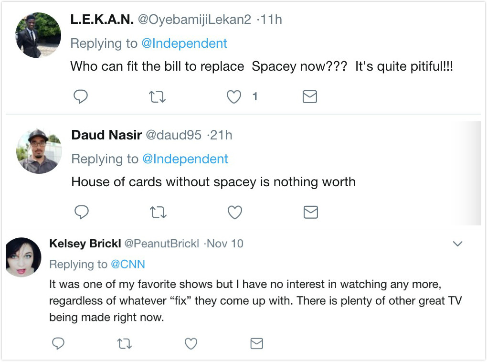
Task: Open the dropdown arrow on Kelsey's tweet
Action: click(x=457, y=244)
